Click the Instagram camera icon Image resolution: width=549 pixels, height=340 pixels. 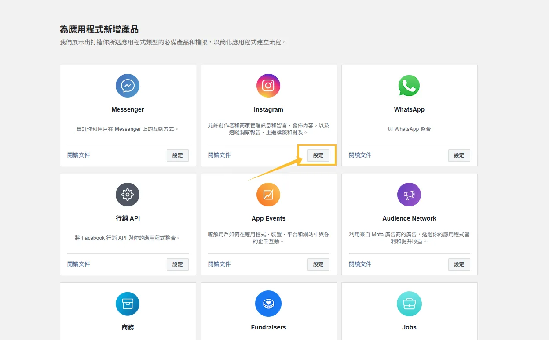(x=268, y=86)
